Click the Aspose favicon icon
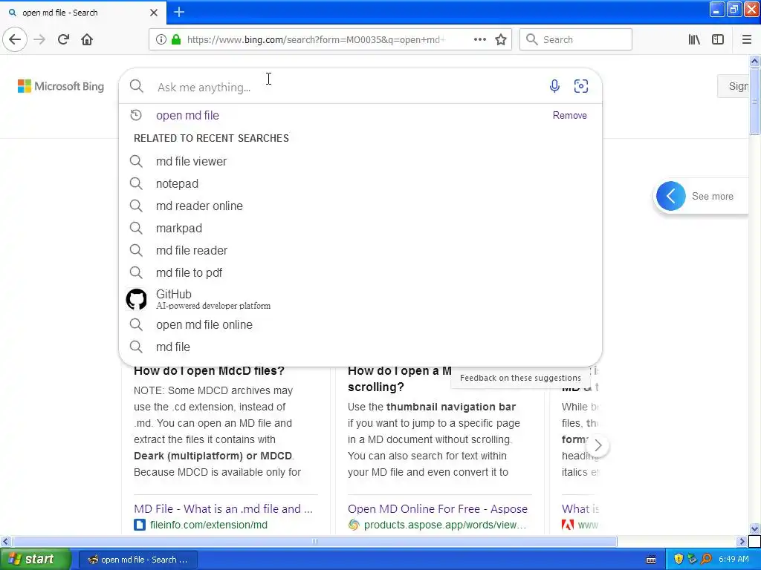 354,525
